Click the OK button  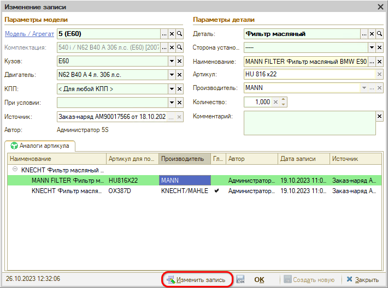[x=259, y=280]
